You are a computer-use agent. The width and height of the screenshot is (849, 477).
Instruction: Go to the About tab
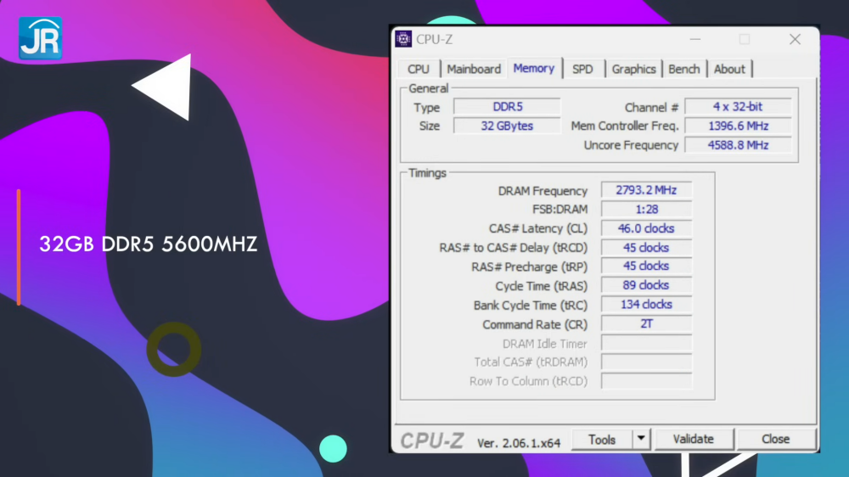coord(729,69)
